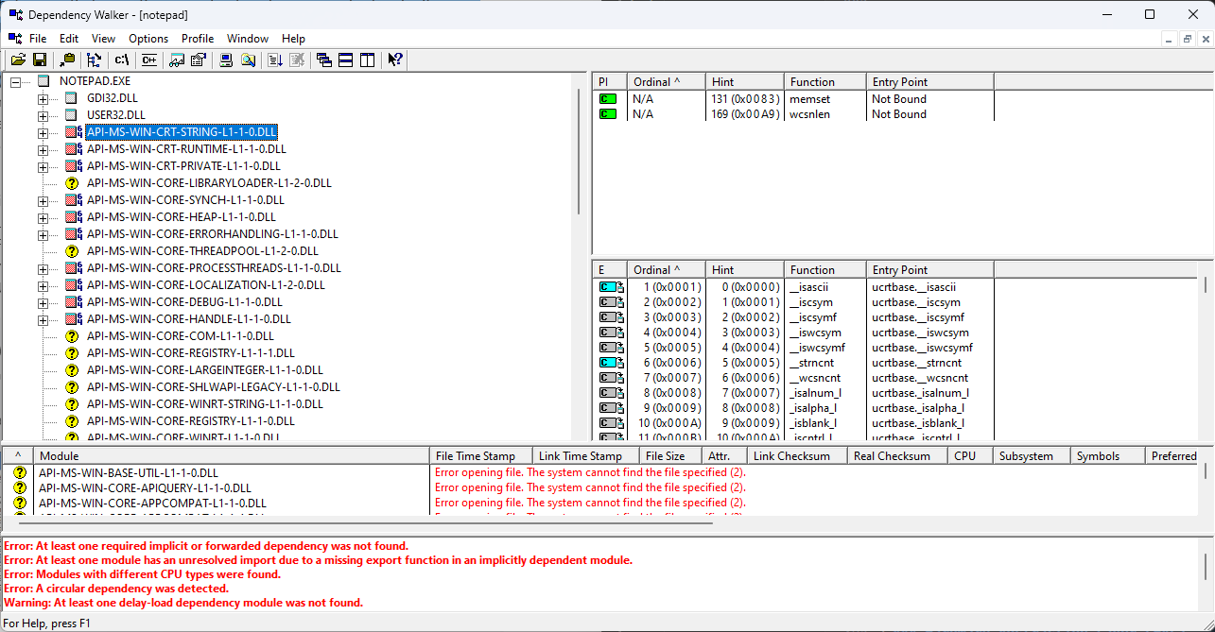Click the Tile Vertically toolbar icon
The height and width of the screenshot is (632, 1215).
(x=368, y=60)
